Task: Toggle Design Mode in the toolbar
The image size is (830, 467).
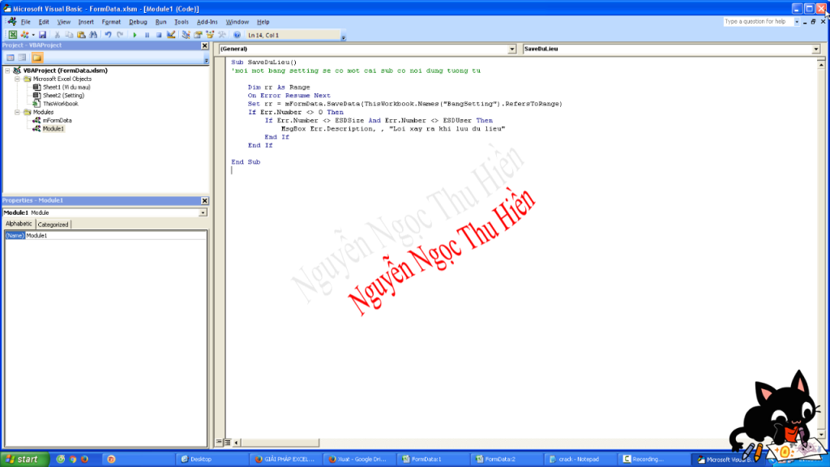Action: 171,35
